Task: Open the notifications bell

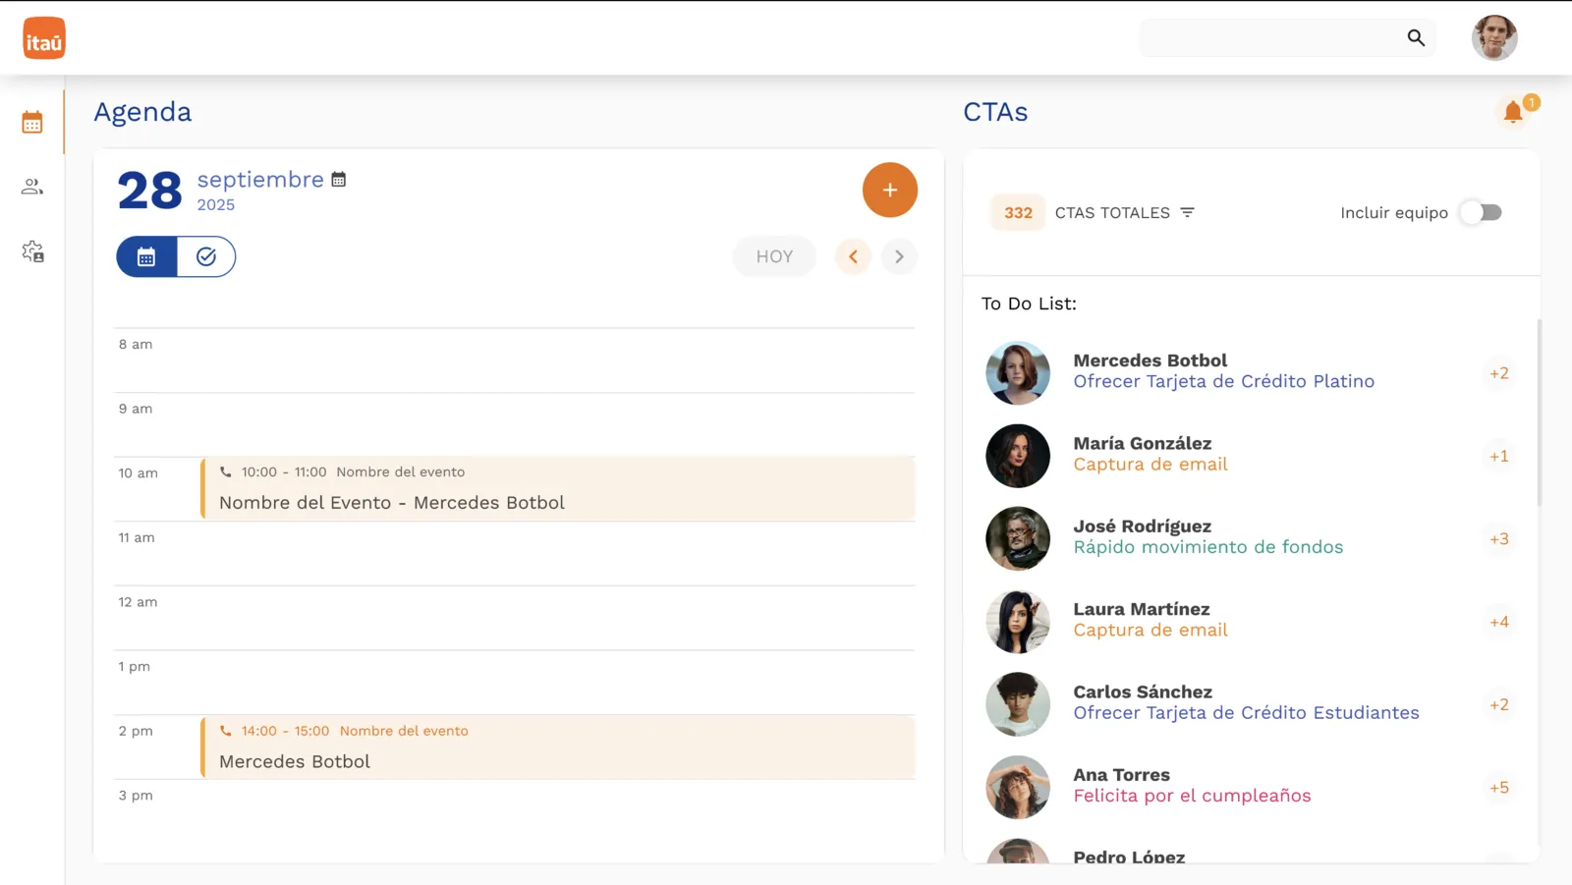Action: 1513,112
